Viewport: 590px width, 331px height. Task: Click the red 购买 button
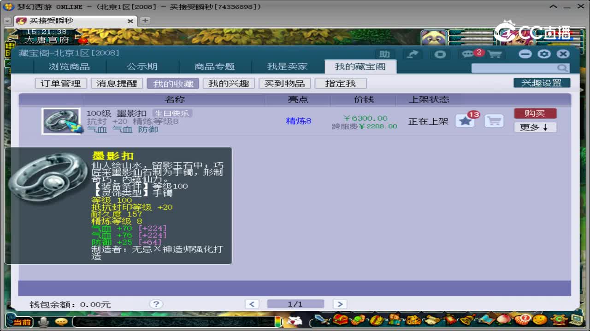pos(535,113)
